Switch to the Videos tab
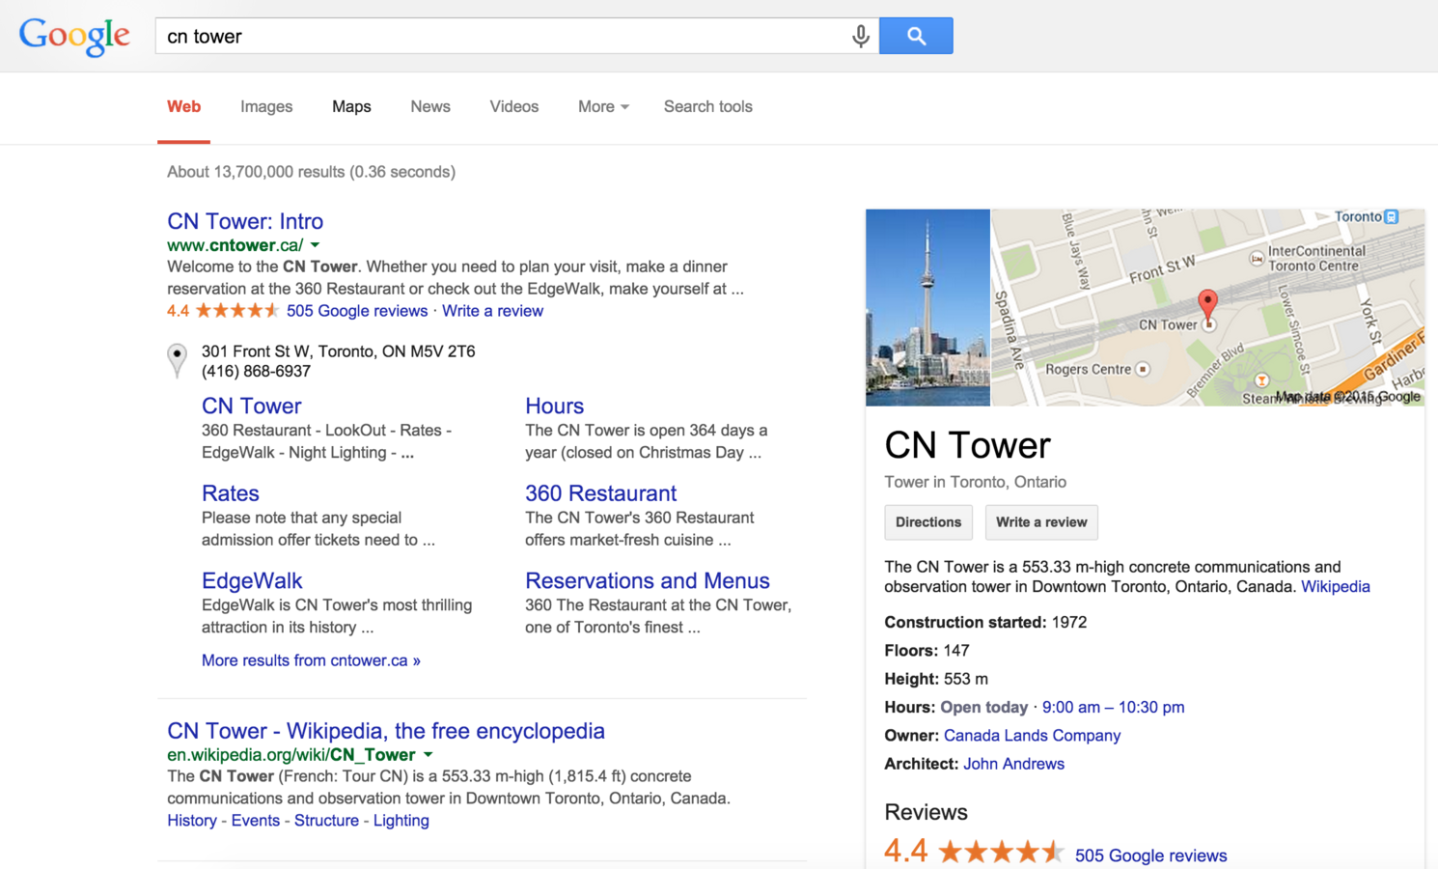Viewport: 1438px width, 869px height. click(513, 106)
